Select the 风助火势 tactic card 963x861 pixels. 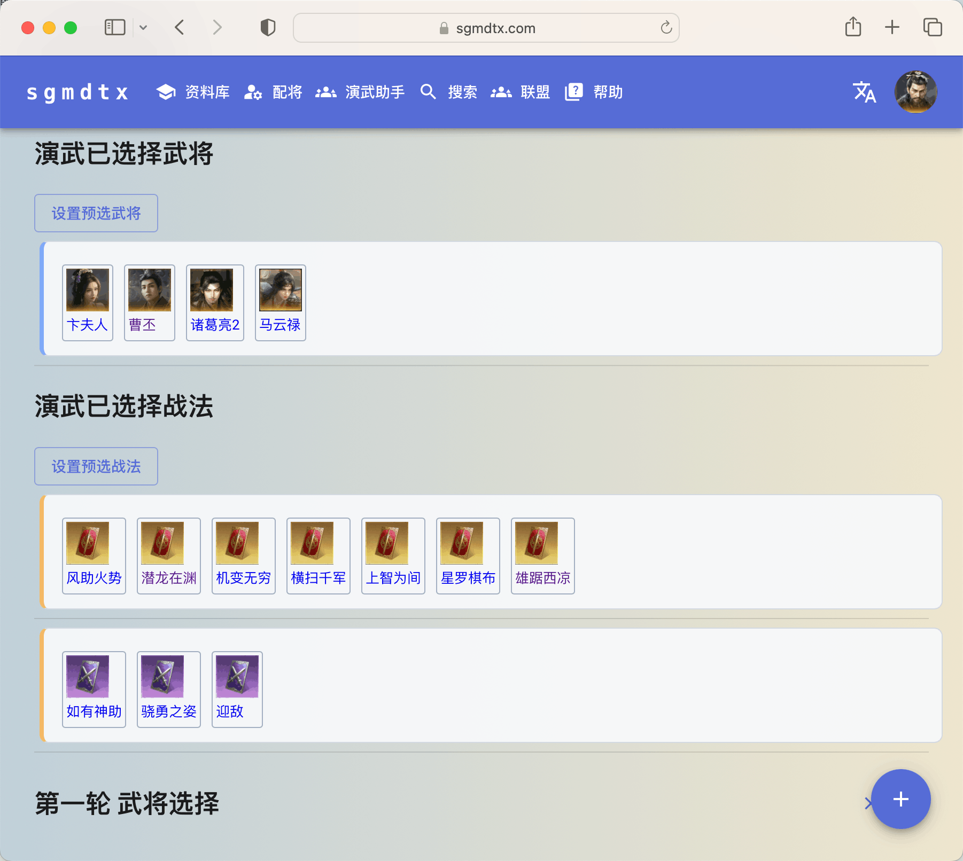coord(94,556)
